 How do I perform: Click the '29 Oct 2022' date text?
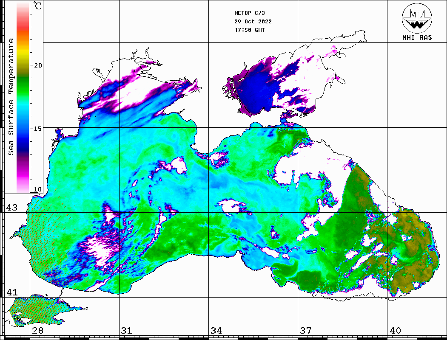[253, 22]
